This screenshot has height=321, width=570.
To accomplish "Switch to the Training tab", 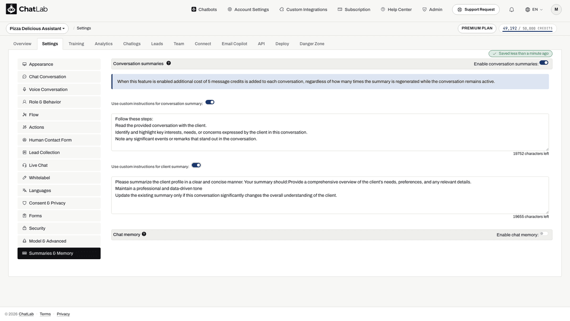I will coord(76,44).
